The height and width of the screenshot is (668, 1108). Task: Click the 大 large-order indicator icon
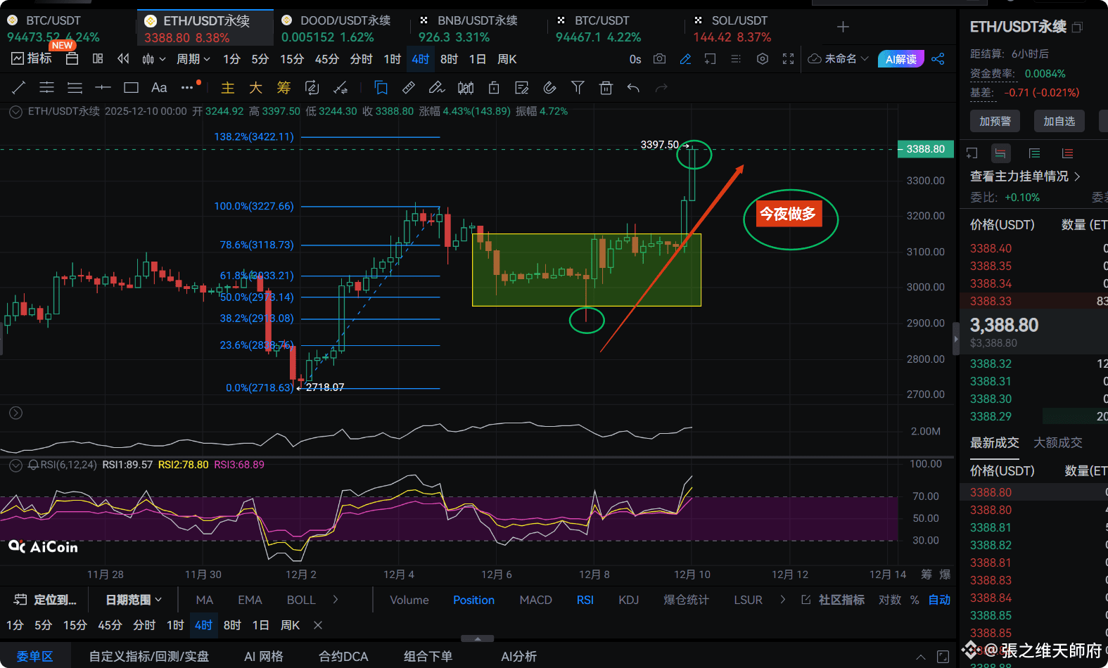click(x=255, y=88)
